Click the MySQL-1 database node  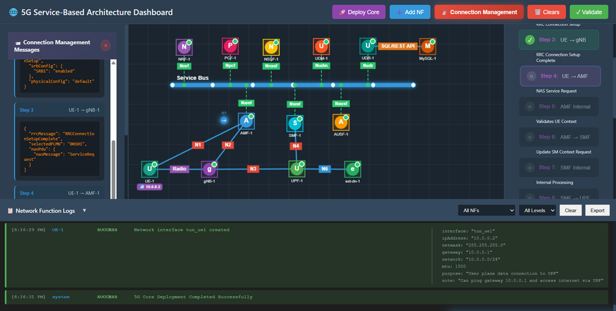click(x=428, y=47)
